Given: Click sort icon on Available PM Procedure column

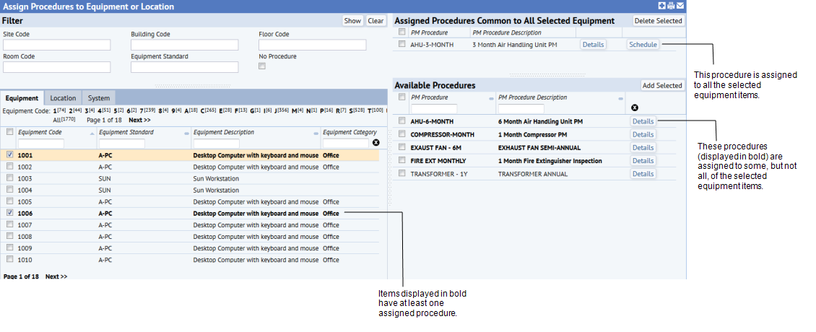Looking at the screenshot, I should point(491,98).
